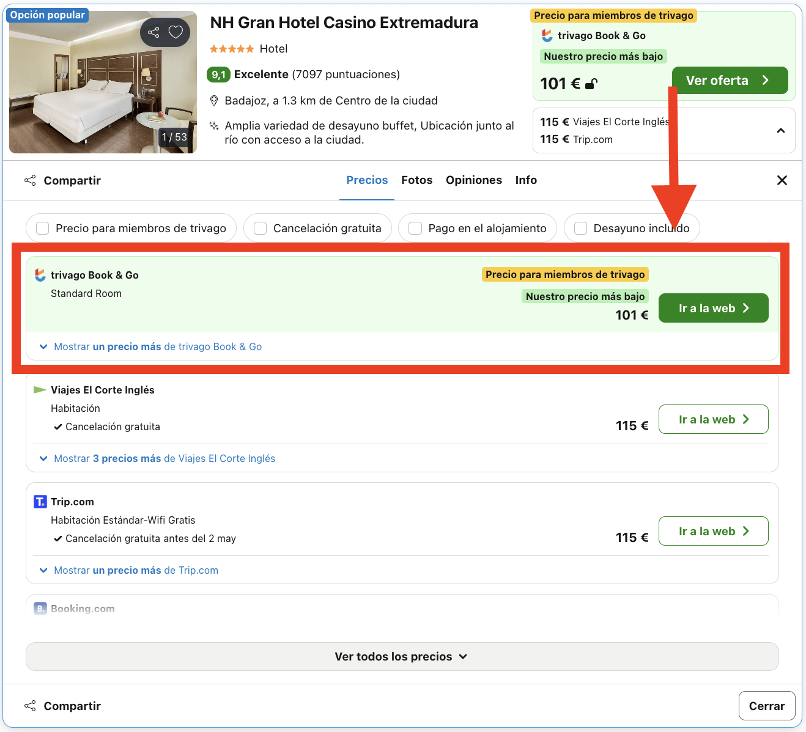Click the Trip.com logo icon
This screenshot has width=806, height=732.
(x=40, y=501)
